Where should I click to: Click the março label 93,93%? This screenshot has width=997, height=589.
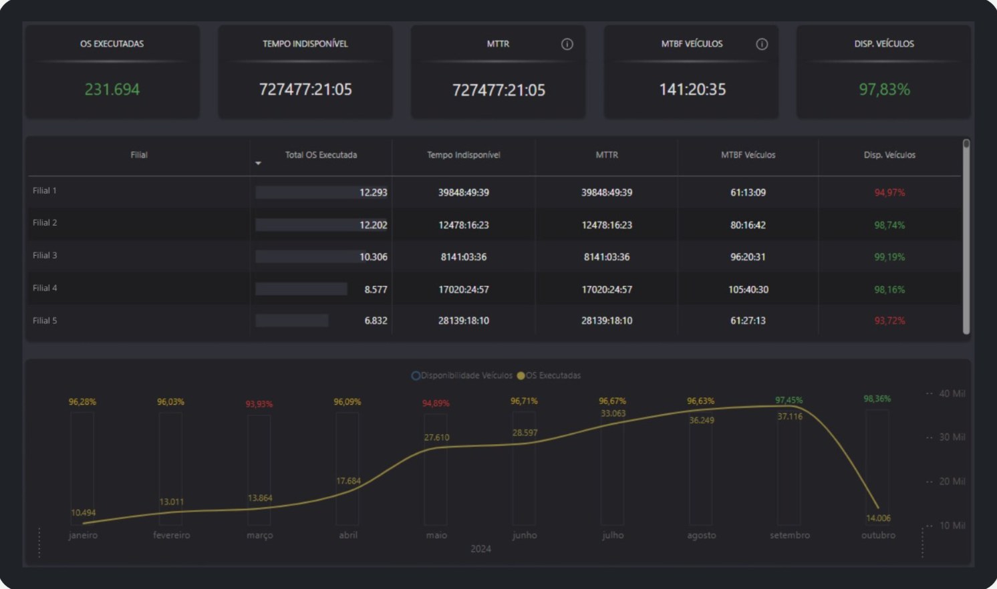point(259,404)
